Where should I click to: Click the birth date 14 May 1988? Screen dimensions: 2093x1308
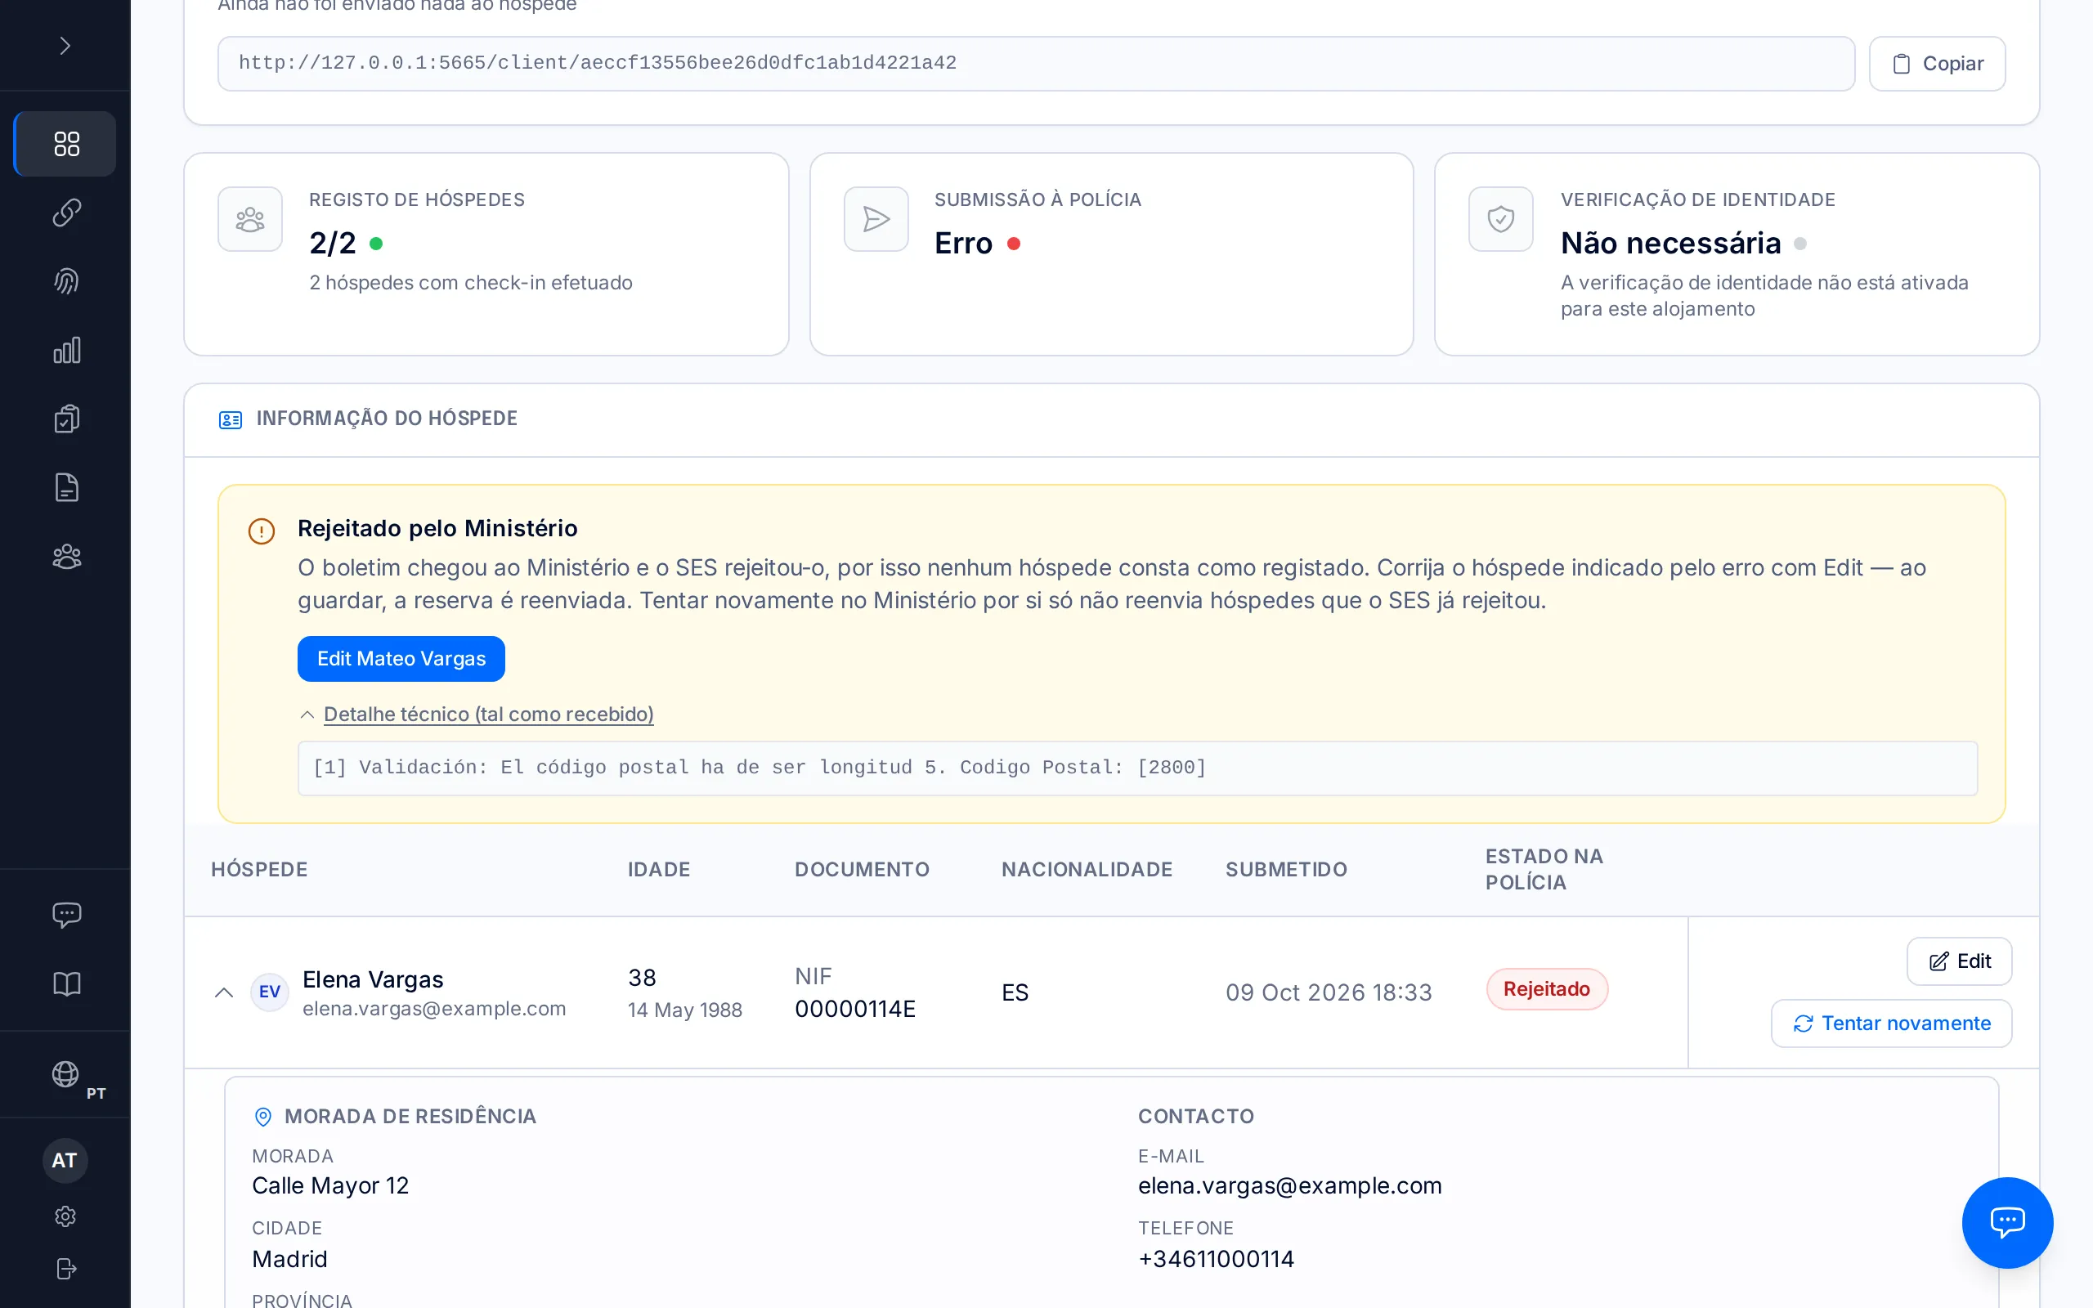(x=685, y=1010)
